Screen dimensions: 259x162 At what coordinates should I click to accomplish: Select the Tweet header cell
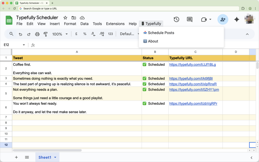coord(77,58)
